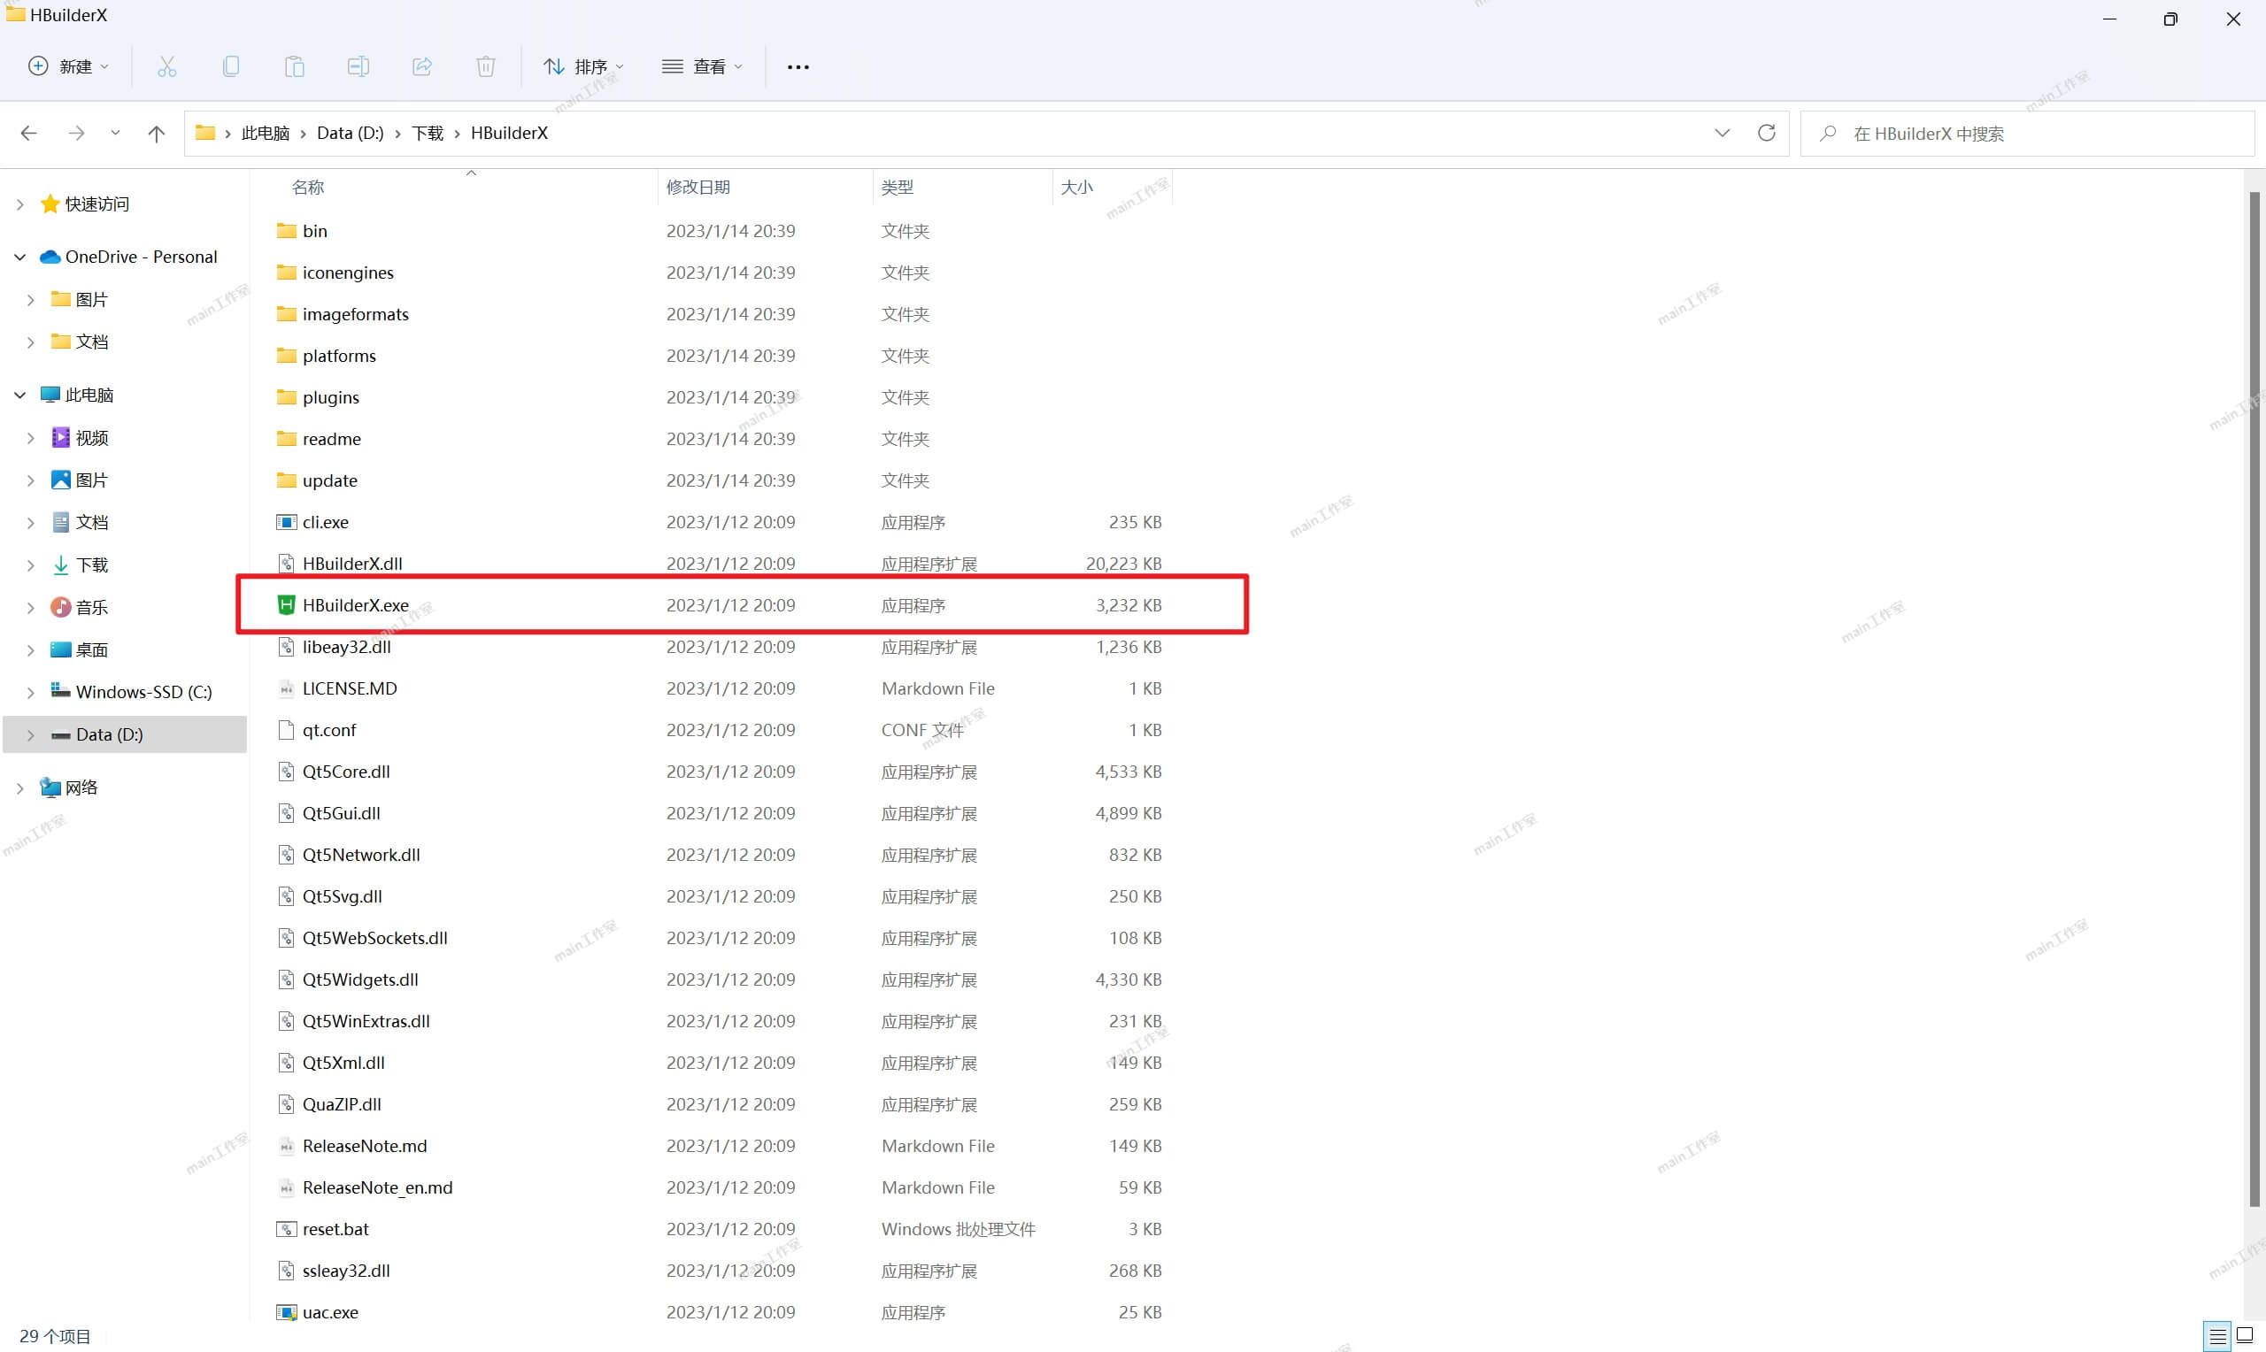Click the folder icon in address bar
The width and height of the screenshot is (2266, 1352).
click(205, 133)
